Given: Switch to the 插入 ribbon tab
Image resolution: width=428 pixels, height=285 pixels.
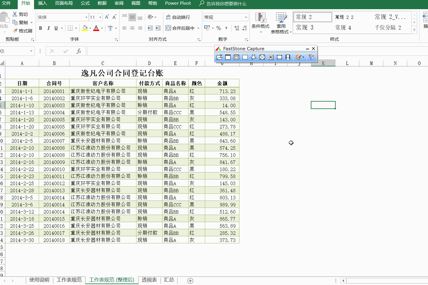Looking at the screenshot, I should 42,4.
